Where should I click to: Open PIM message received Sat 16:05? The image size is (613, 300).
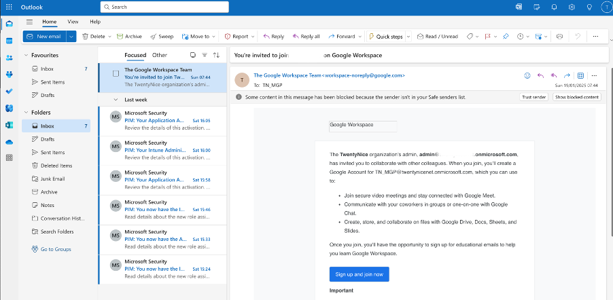point(162,121)
